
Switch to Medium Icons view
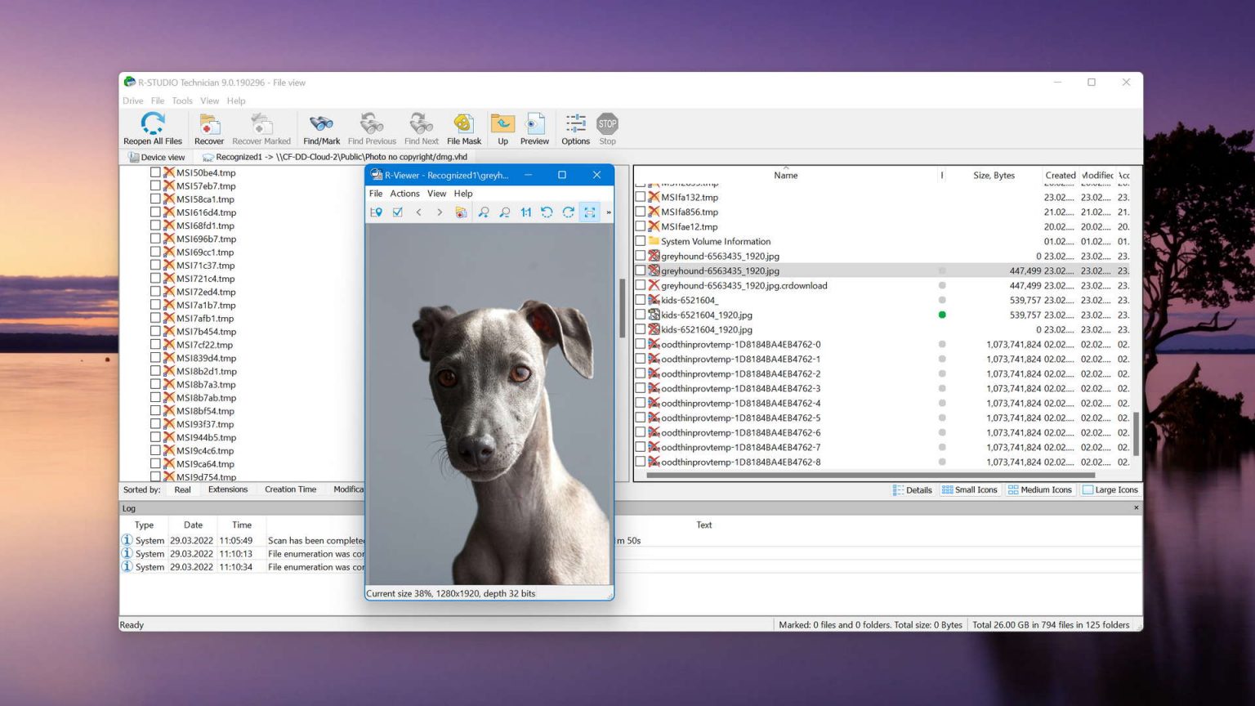click(x=1039, y=489)
